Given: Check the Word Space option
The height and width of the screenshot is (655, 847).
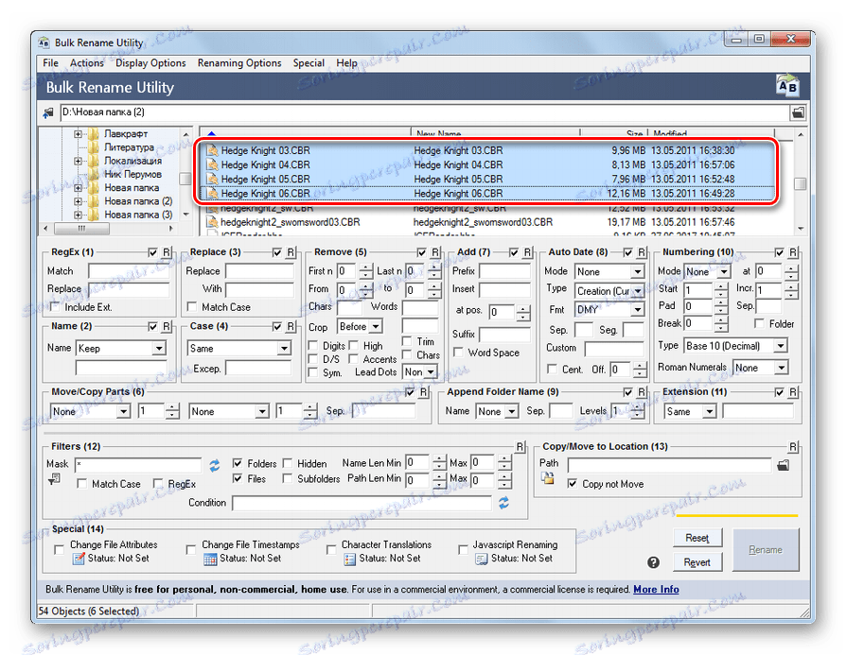Looking at the screenshot, I should tap(459, 353).
